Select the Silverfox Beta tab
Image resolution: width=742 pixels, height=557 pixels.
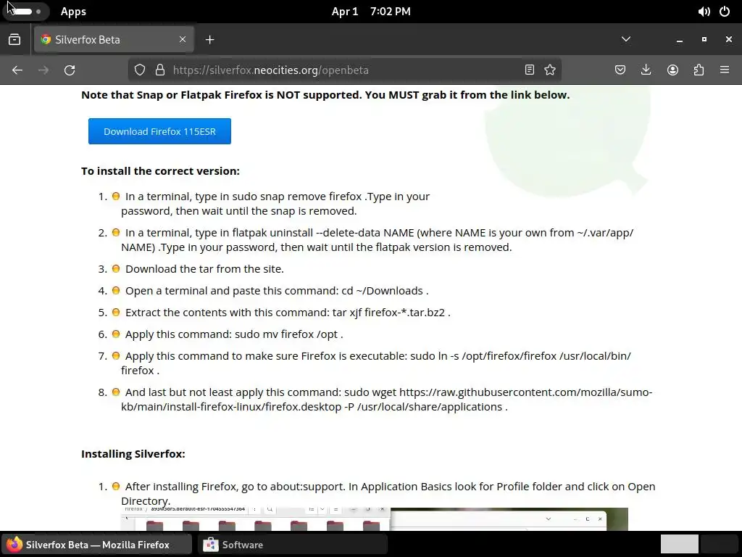[114, 40]
